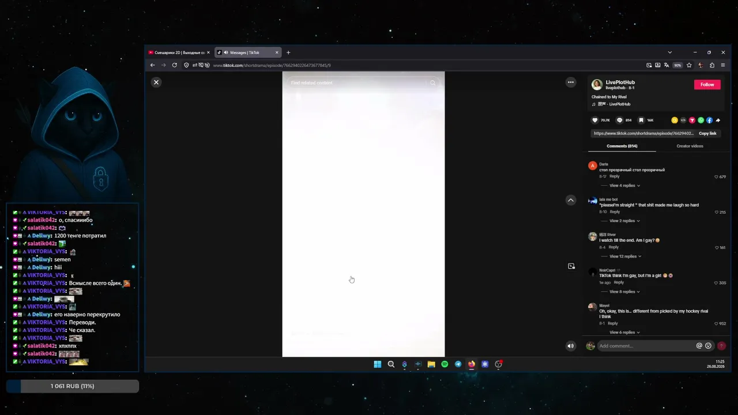Open the LivePlotHub sound link
The image size is (738, 415).
click(x=615, y=104)
